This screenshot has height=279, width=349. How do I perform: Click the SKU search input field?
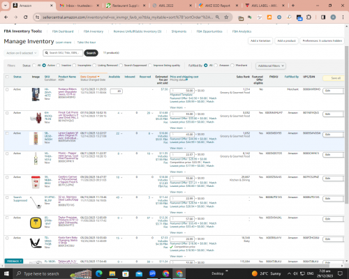(63, 53)
